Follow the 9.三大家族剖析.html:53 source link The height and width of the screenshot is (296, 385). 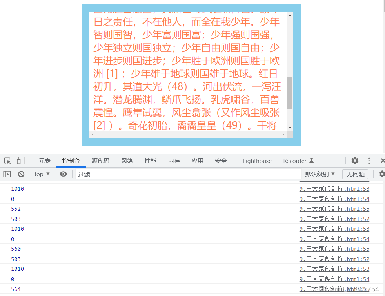point(334,188)
